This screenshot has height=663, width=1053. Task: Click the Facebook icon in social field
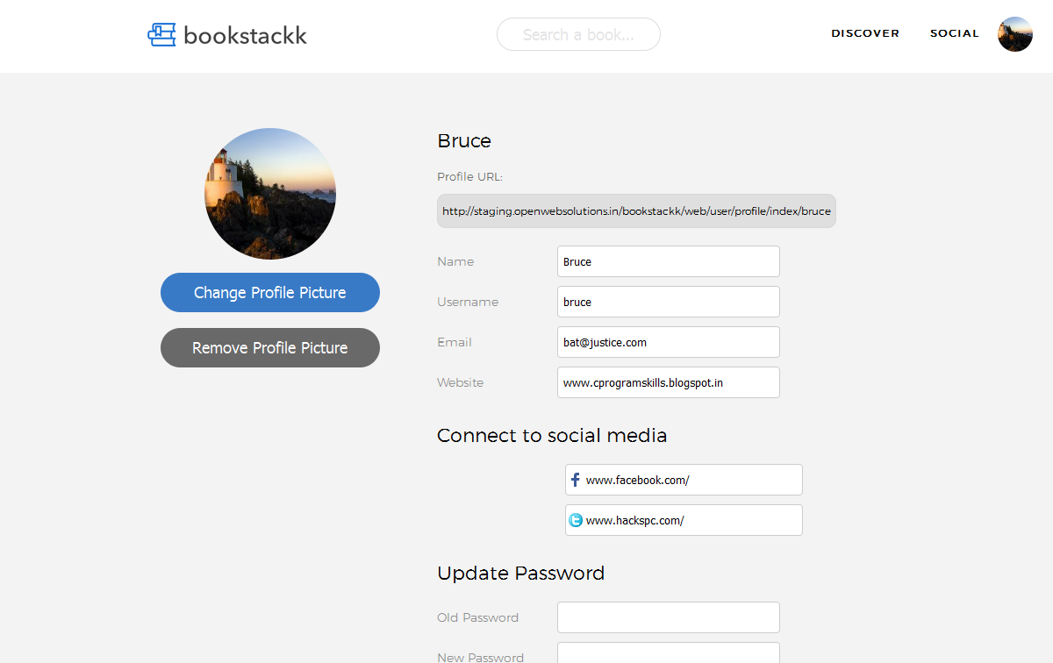click(x=576, y=480)
